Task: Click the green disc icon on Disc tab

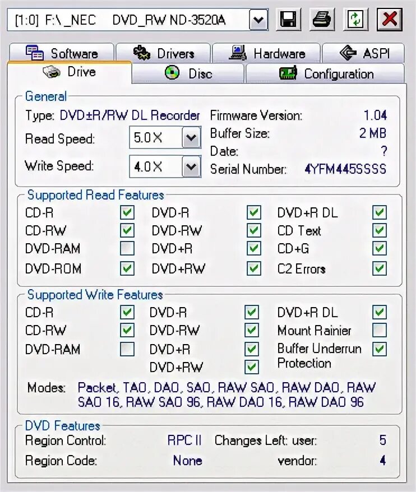Action: (172, 72)
